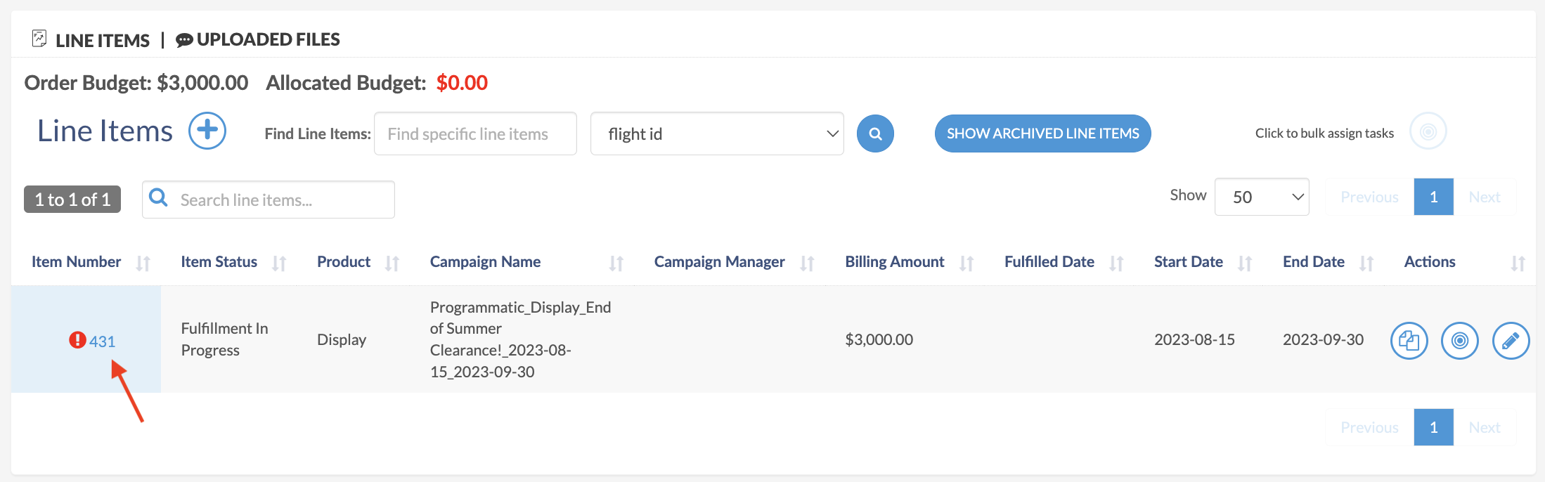Sort by End Date column arrows
The height and width of the screenshot is (482, 1545).
coord(1366,263)
